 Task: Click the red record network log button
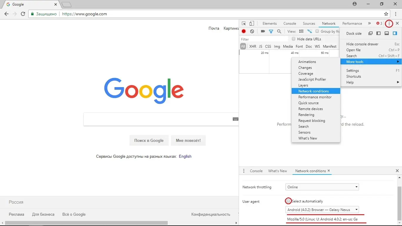pyautogui.click(x=244, y=31)
